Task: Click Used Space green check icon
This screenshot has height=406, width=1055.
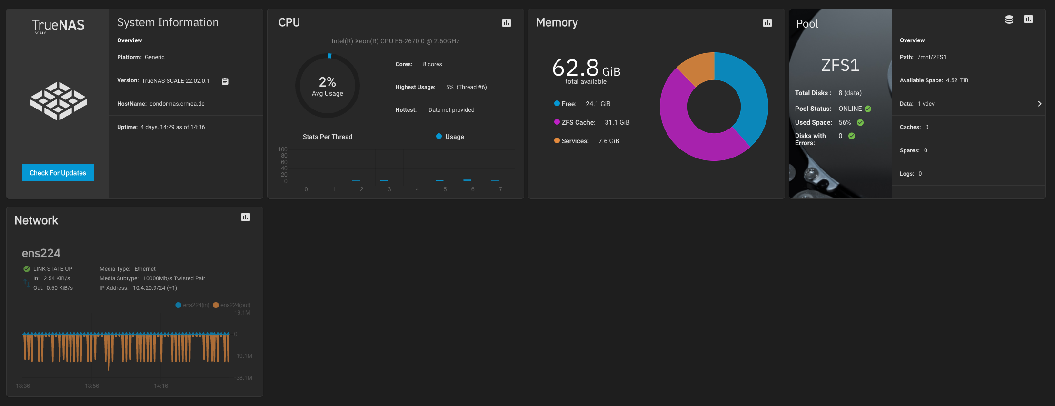Action: point(860,123)
